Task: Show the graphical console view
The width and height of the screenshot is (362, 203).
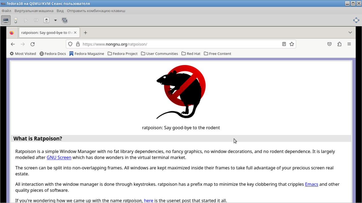Action: point(6,20)
